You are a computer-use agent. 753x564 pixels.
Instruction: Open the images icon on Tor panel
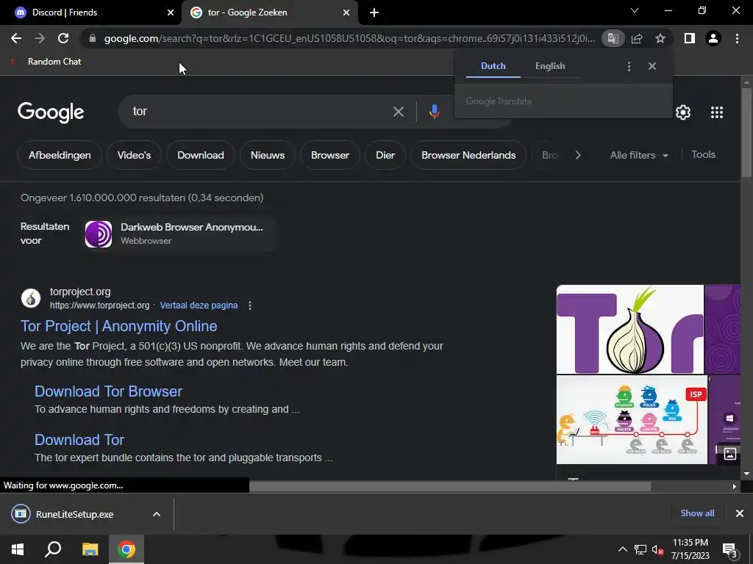tap(730, 454)
